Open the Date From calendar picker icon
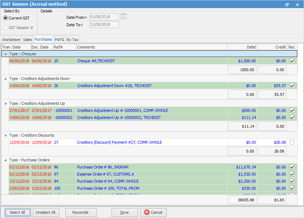 point(124,16)
